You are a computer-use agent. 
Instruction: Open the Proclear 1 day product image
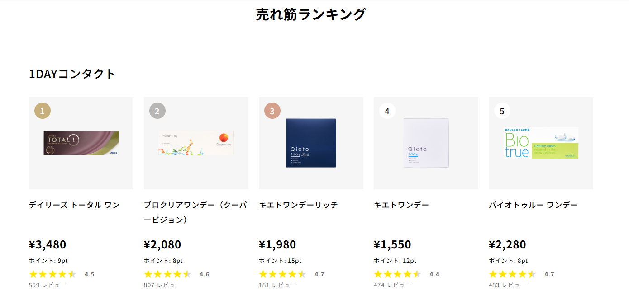196,143
